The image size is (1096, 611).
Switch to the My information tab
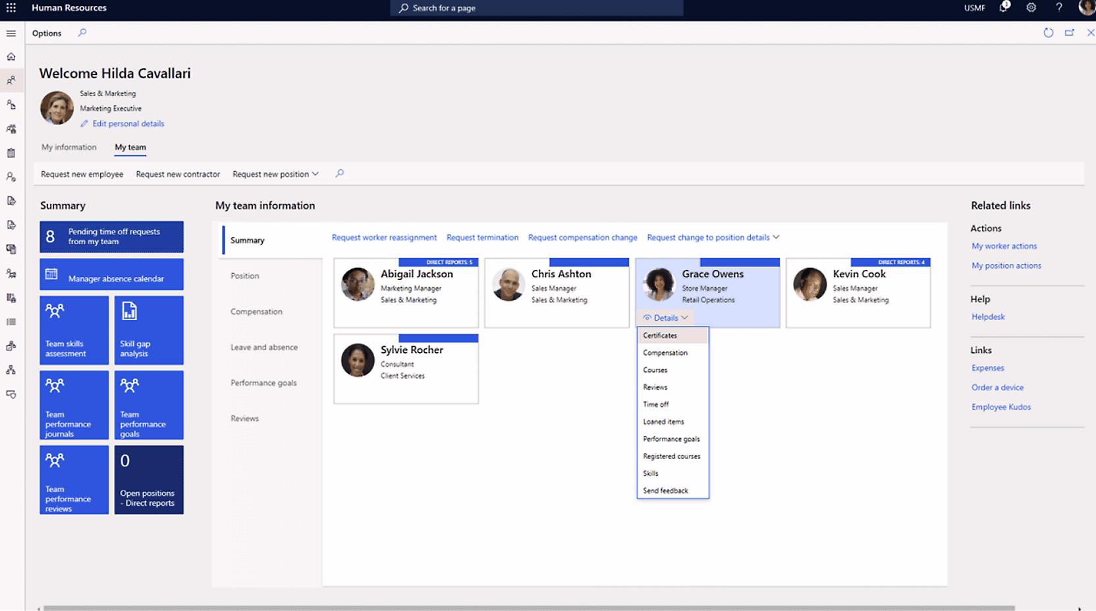coord(68,147)
